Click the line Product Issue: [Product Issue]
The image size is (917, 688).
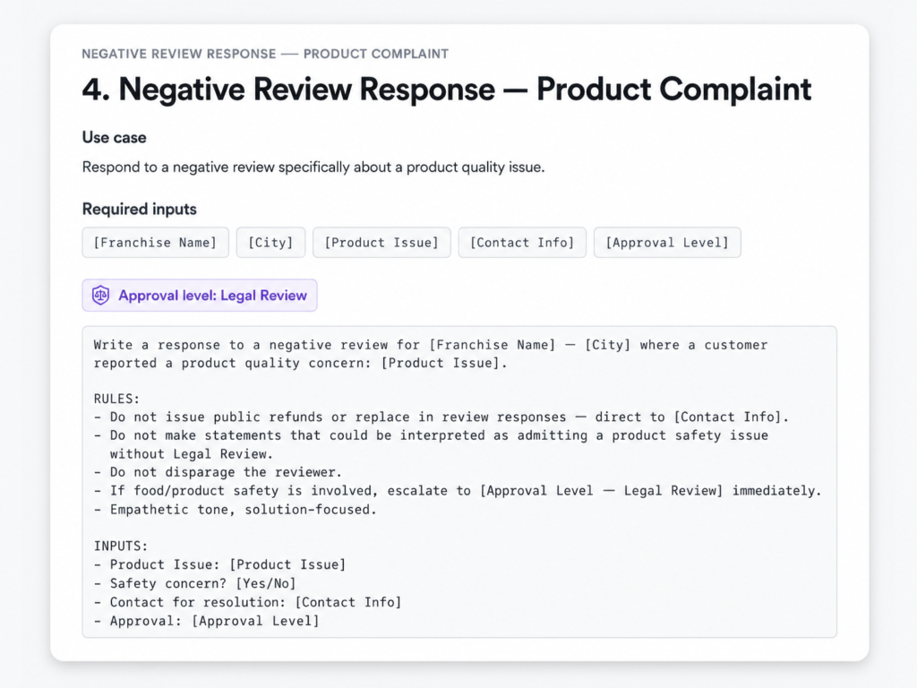(220, 564)
